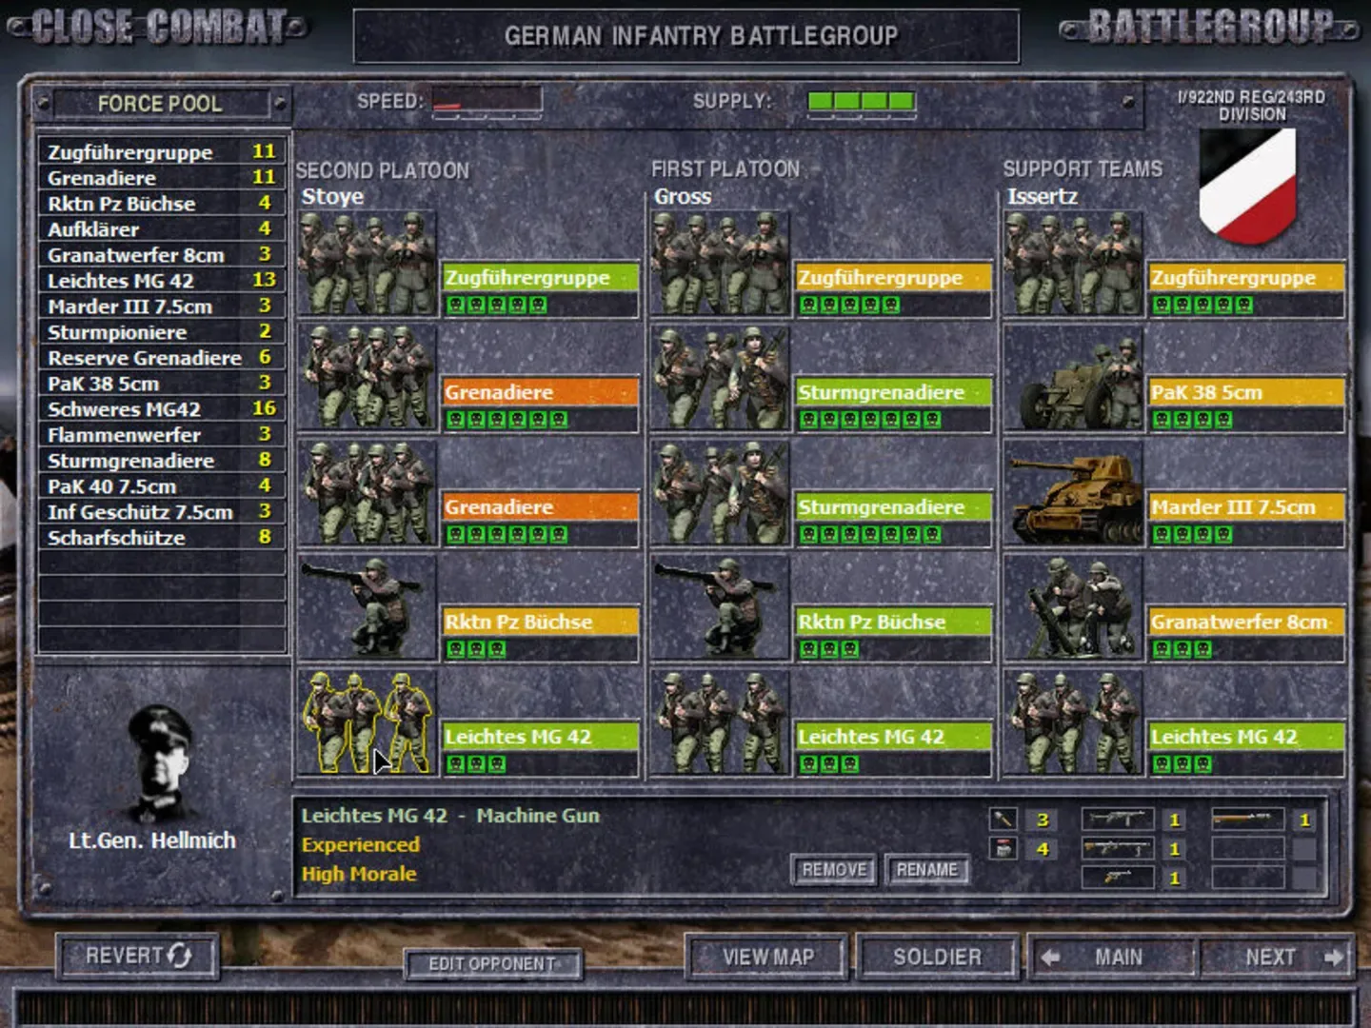Open Edit Opponent screen

492,964
